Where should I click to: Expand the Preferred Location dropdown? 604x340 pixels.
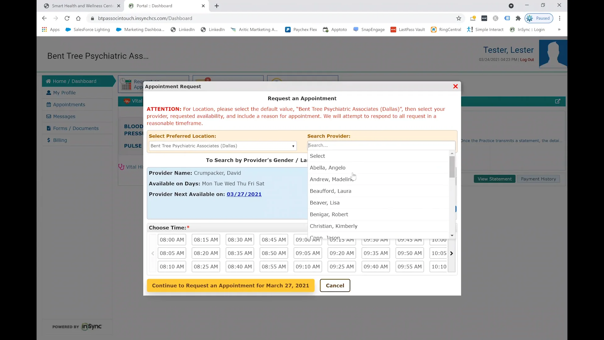[223, 146]
